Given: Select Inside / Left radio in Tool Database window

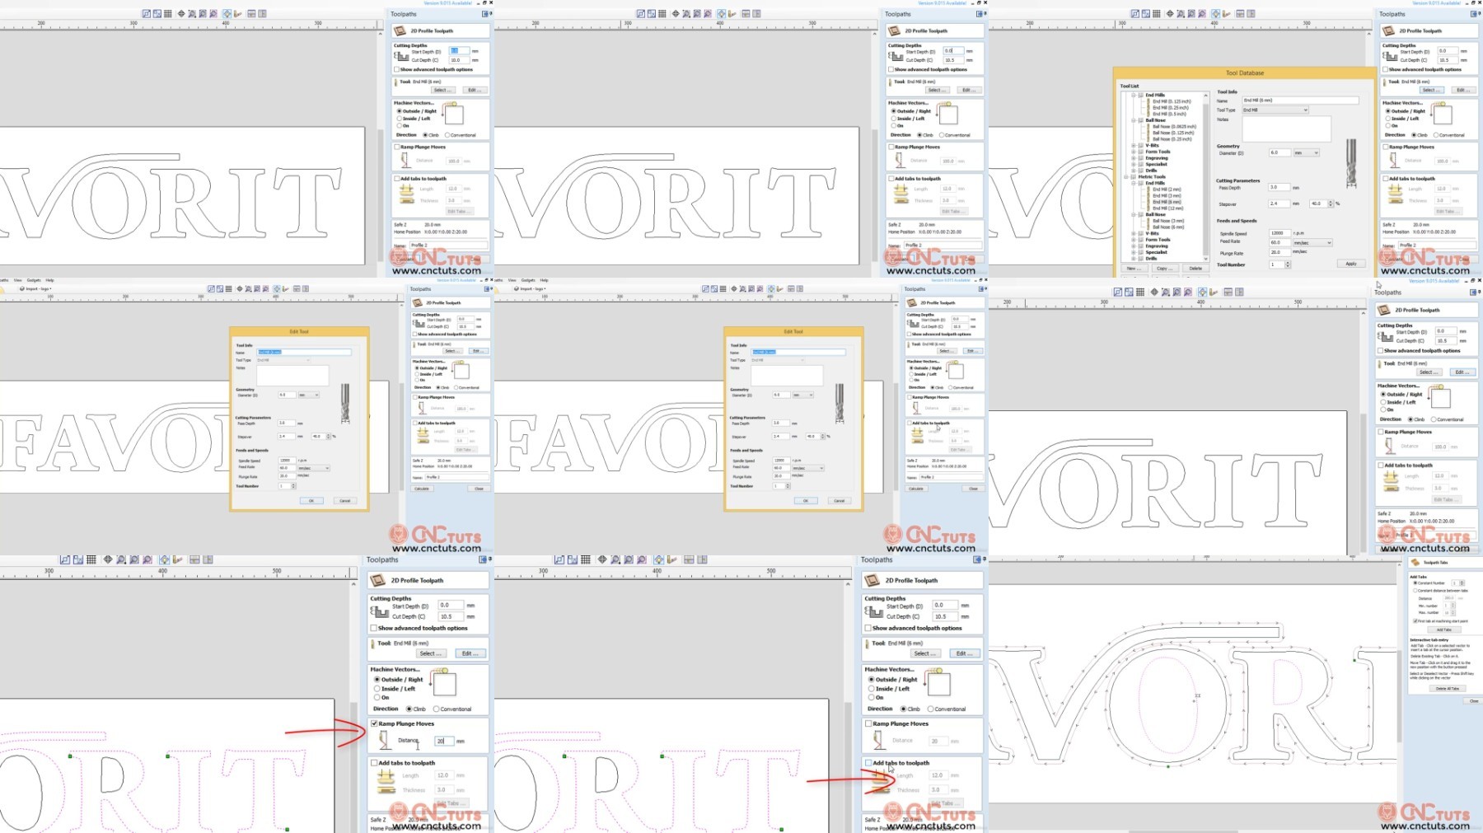Looking at the screenshot, I should point(1388,119).
